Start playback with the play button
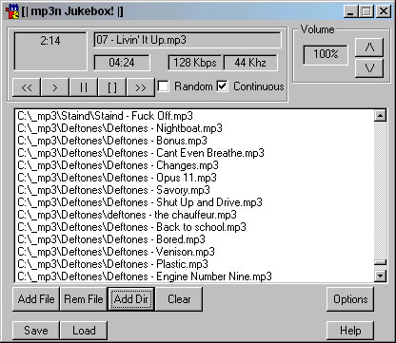This screenshot has height=343, width=396. (55, 87)
